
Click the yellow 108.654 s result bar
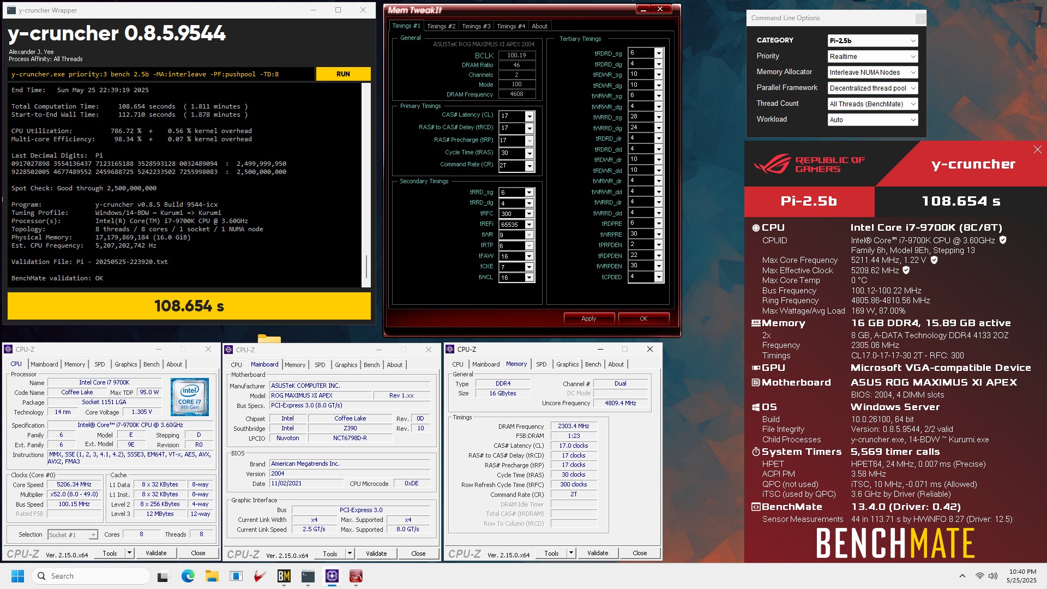[x=189, y=306]
